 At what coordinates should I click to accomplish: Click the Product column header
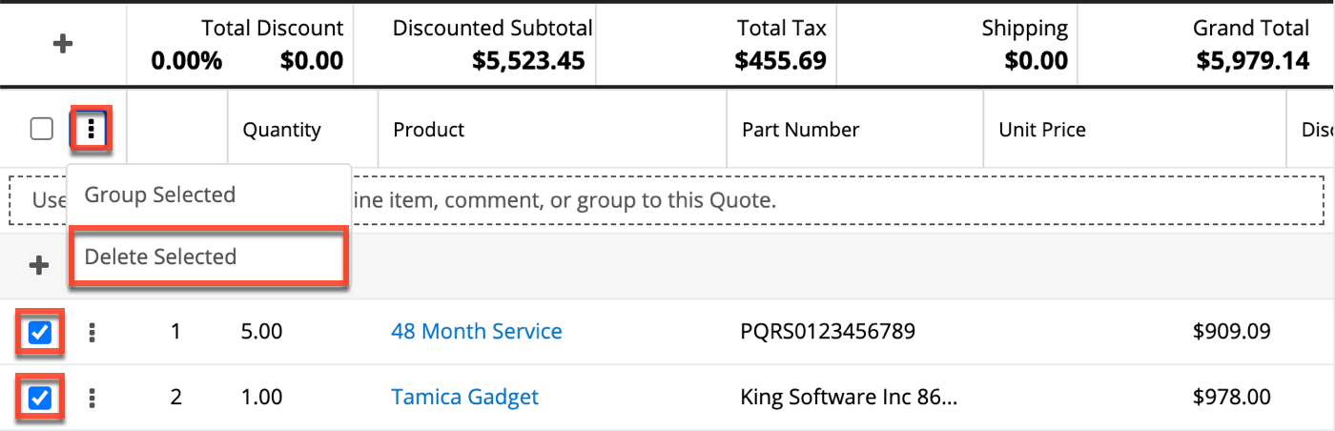click(x=429, y=130)
